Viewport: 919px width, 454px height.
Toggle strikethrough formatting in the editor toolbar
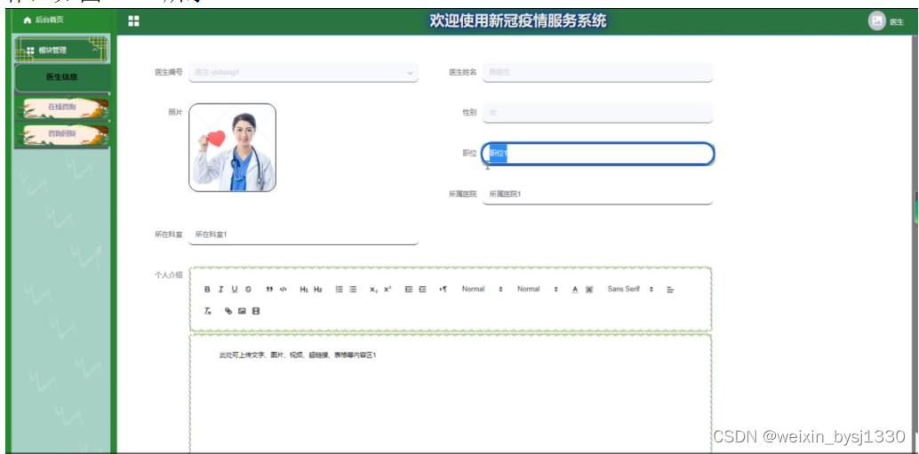tap(249, 290)
